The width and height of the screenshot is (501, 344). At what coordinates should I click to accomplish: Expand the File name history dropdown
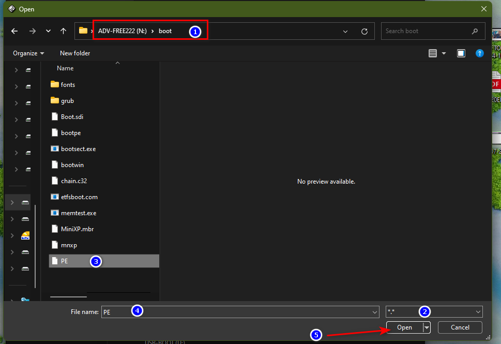375,312
